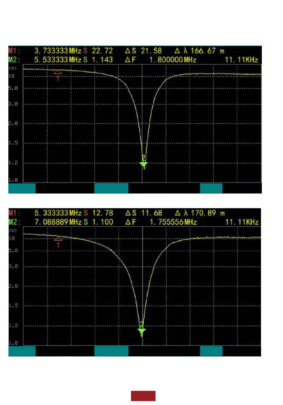Click the 7.088889MHz marker frequency readout

tap(58, 222)
